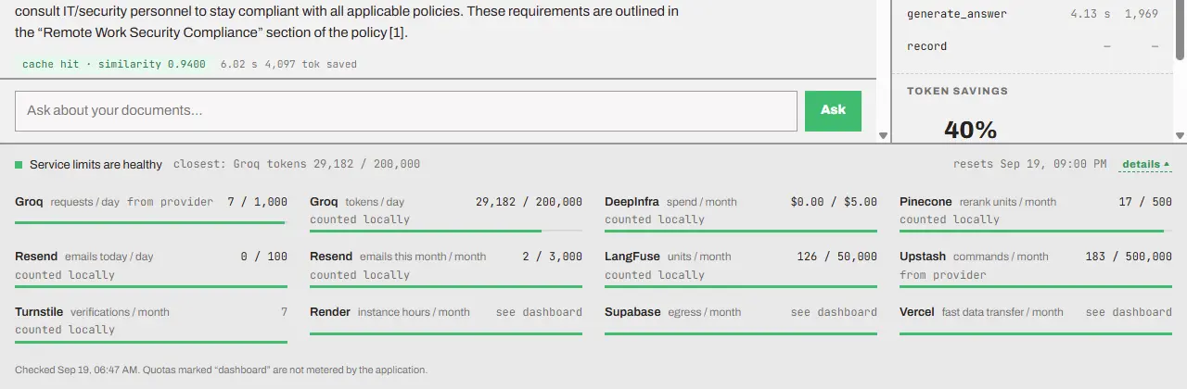Click the record row in the sidebar
The width and height of the screenshot is (1187, 389).
1033,46
